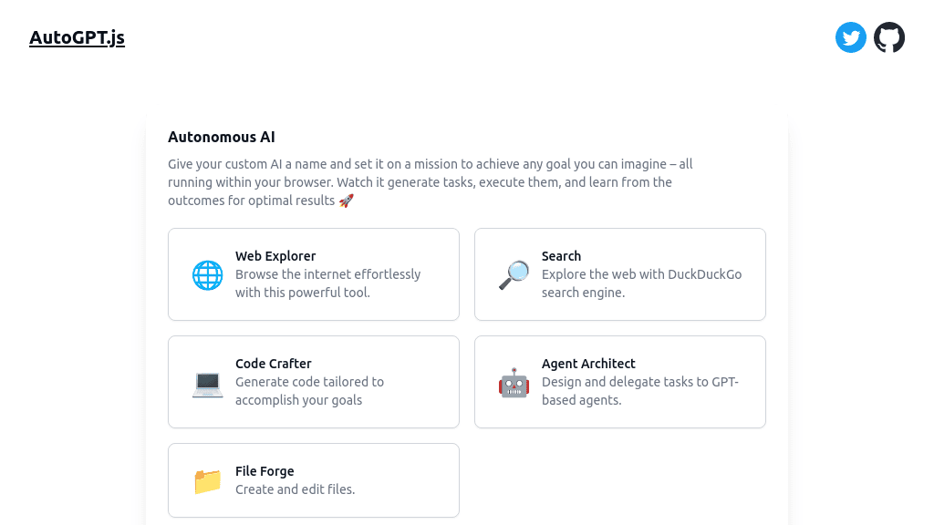The width and height of the screenshot is (934, 525).
Task: Click the magnifying glass icon beside Search
Action: 514,274
